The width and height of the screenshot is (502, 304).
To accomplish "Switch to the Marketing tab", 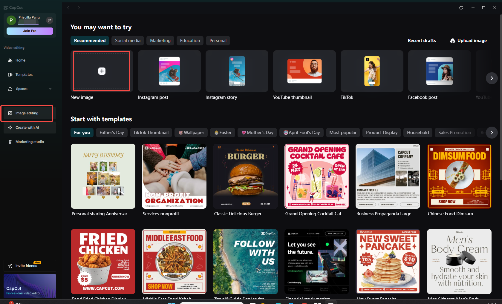I will 160,41.
